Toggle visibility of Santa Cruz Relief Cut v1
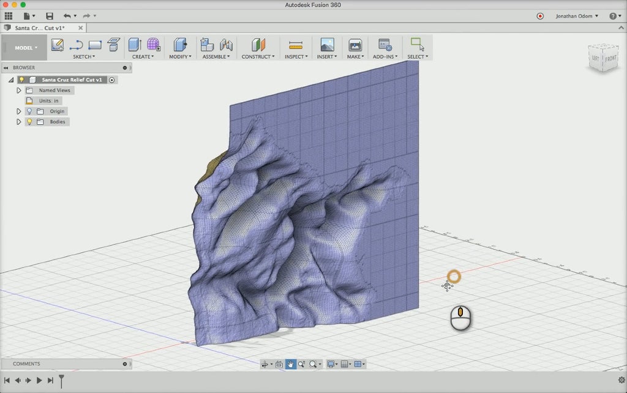The height and width of the screenshot is (393, 627). point(23,80)
